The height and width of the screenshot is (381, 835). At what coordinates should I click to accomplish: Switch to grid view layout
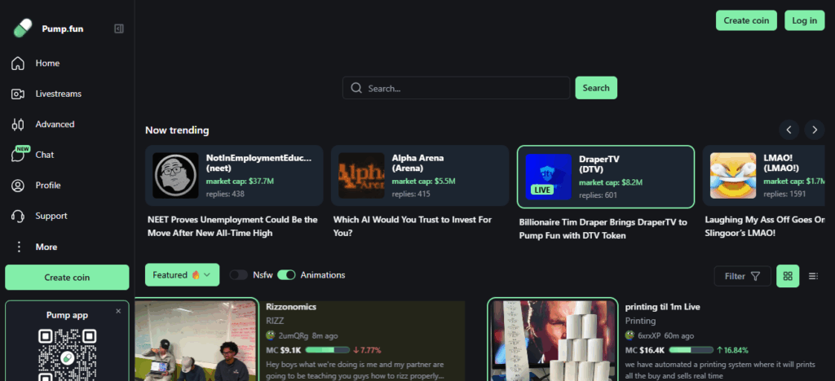click(x=788, y=276)
